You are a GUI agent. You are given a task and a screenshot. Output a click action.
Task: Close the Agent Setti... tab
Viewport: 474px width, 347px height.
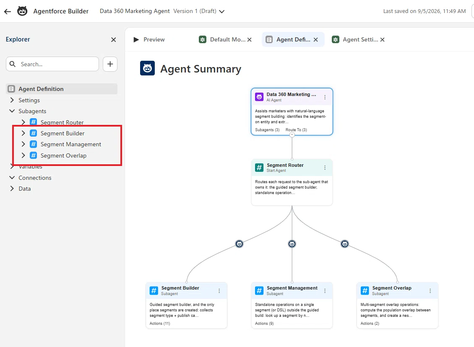(x=383, y=39)
